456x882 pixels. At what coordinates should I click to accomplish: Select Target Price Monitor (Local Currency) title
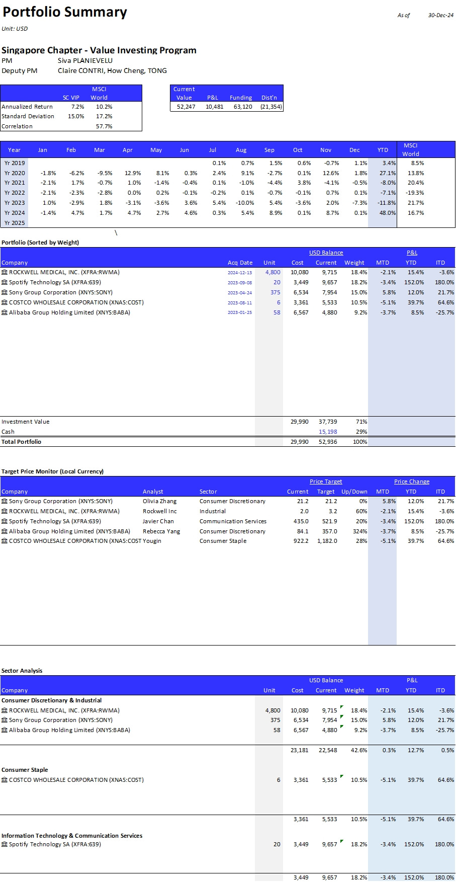[52, 471]
